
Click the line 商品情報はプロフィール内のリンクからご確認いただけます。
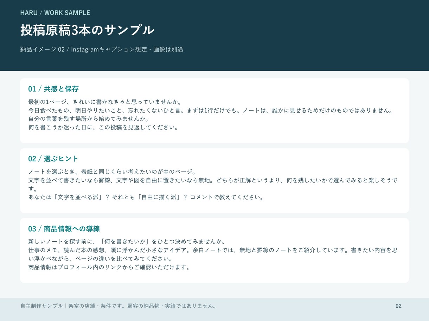coord(109,267)
